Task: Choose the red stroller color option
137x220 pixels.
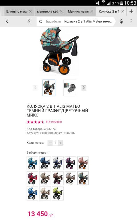Action: click(x=32, y=178)
